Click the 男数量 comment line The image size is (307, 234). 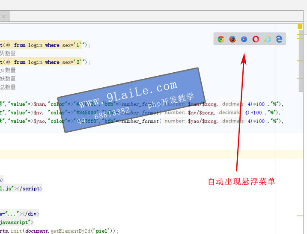click(x=8, y=53)
